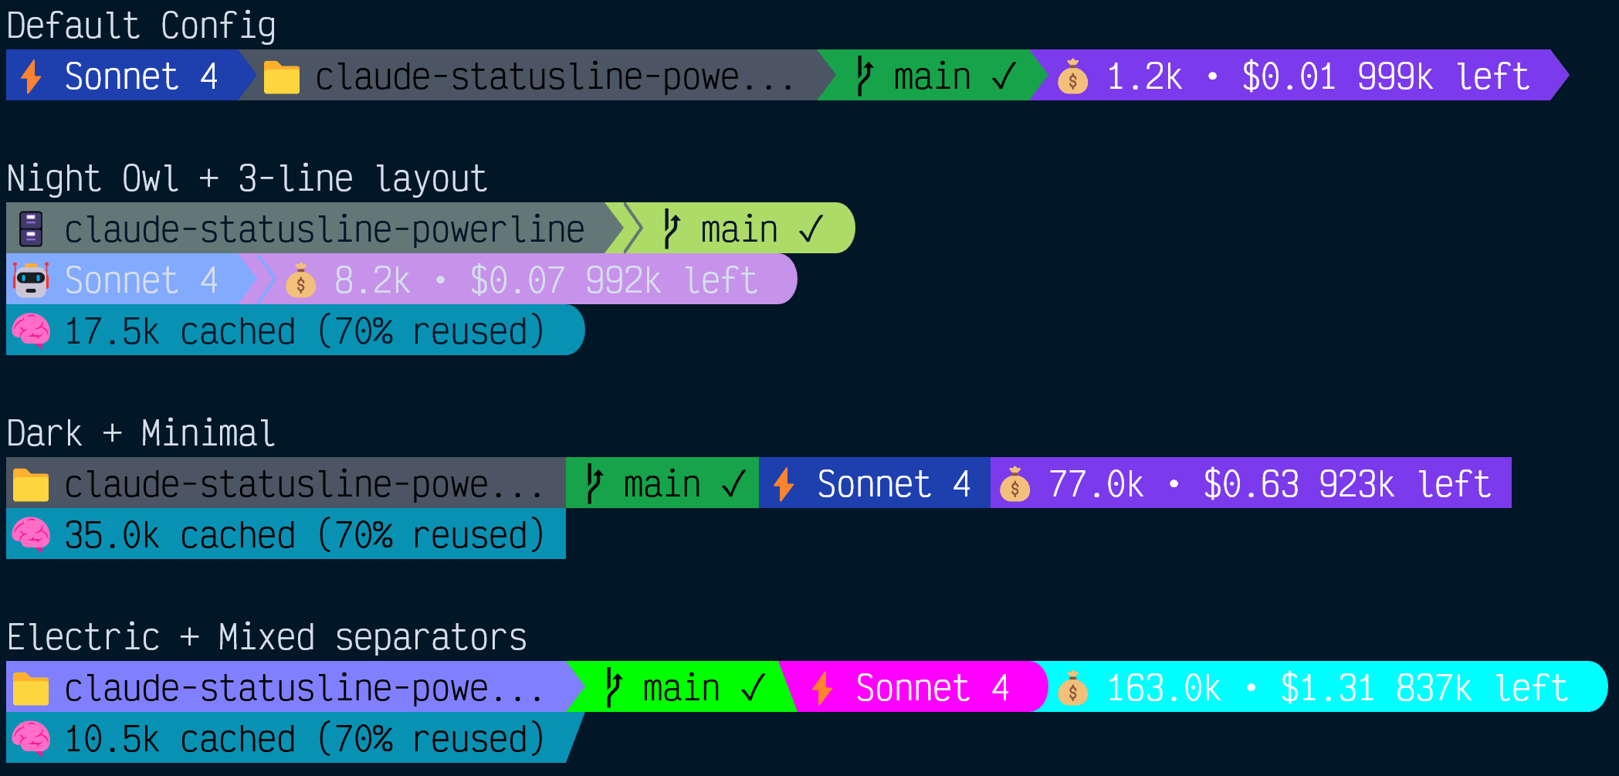Select the Electric + Mixed separators heading
This screenshot has height=776, width=1619.
(266, 638)
